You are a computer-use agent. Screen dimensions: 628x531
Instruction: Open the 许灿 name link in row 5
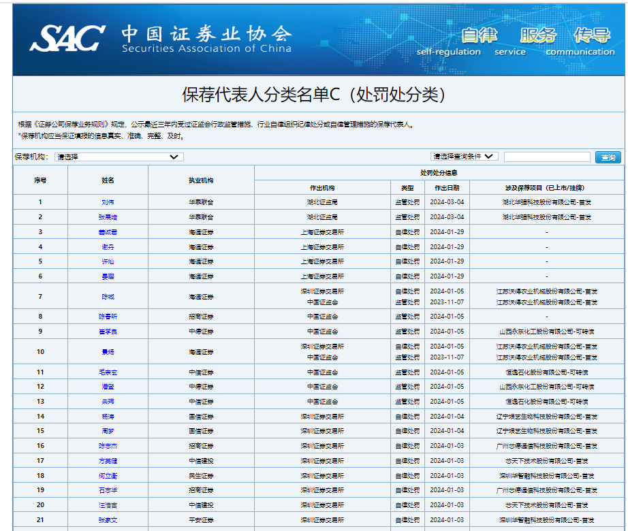pos(108,261)
